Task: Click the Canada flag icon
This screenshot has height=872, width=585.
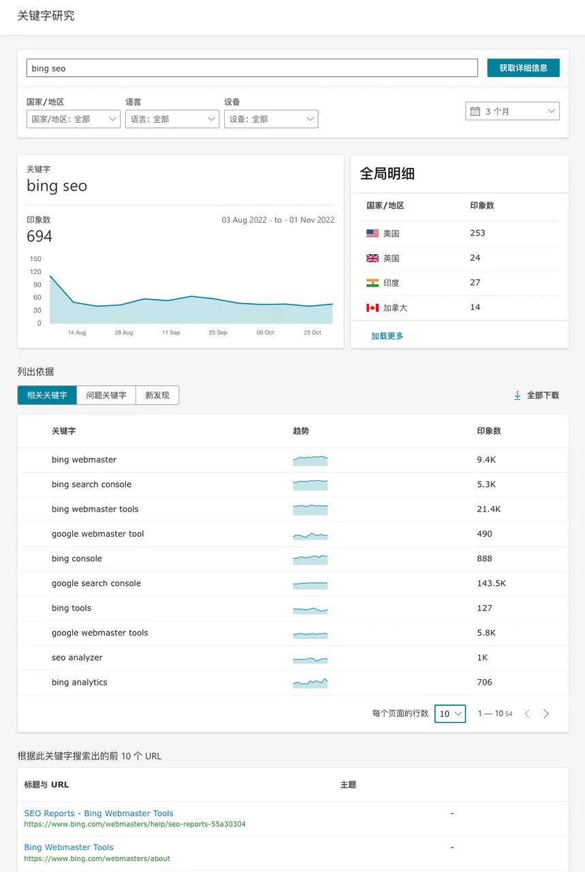Action: click(373, 308)
